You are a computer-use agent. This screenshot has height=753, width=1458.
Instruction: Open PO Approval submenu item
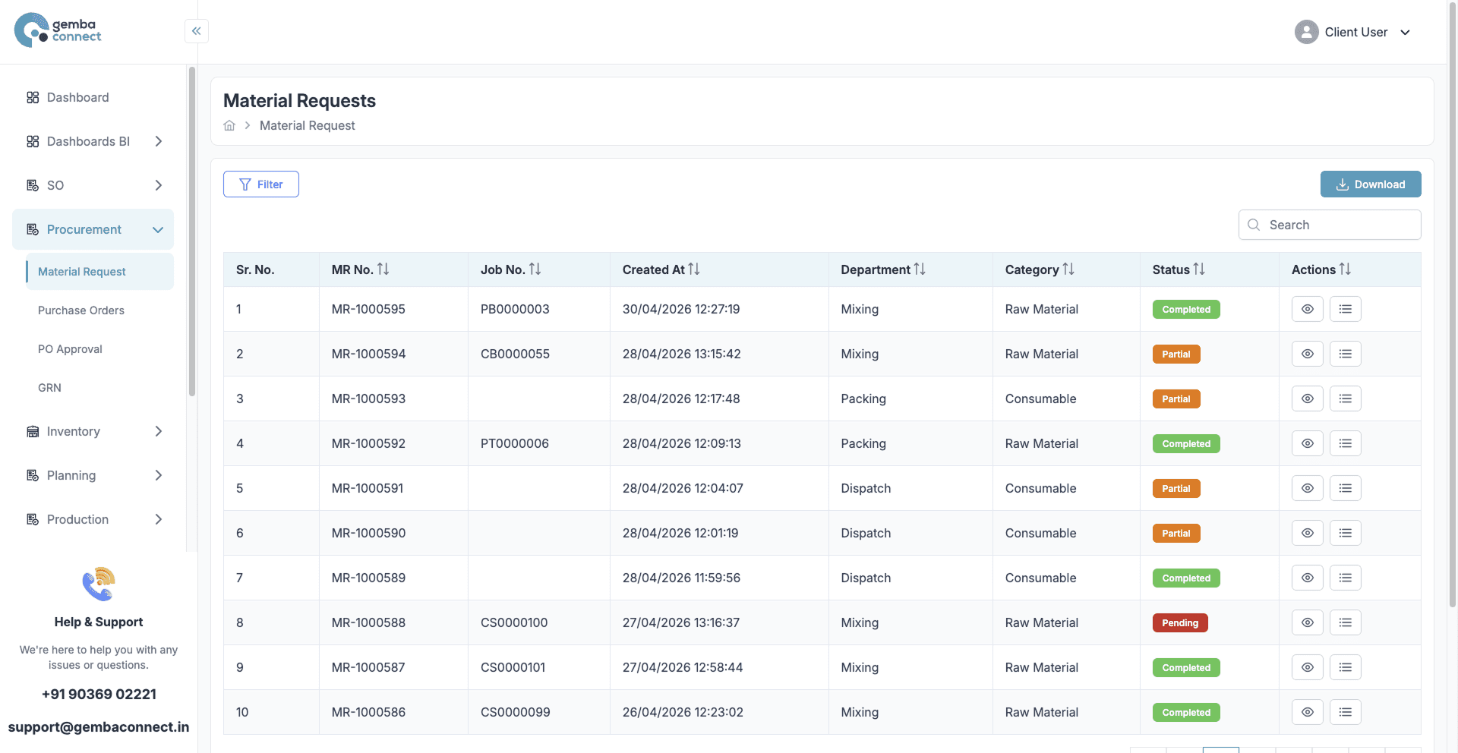pos(70,349)
